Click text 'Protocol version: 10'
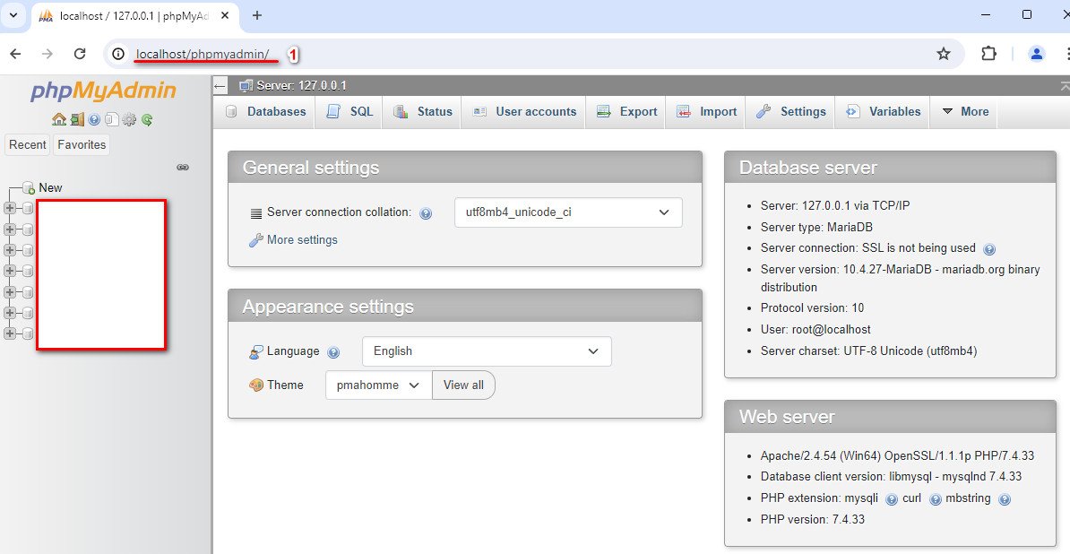The image size is (1070, 554). click(812, 307)
